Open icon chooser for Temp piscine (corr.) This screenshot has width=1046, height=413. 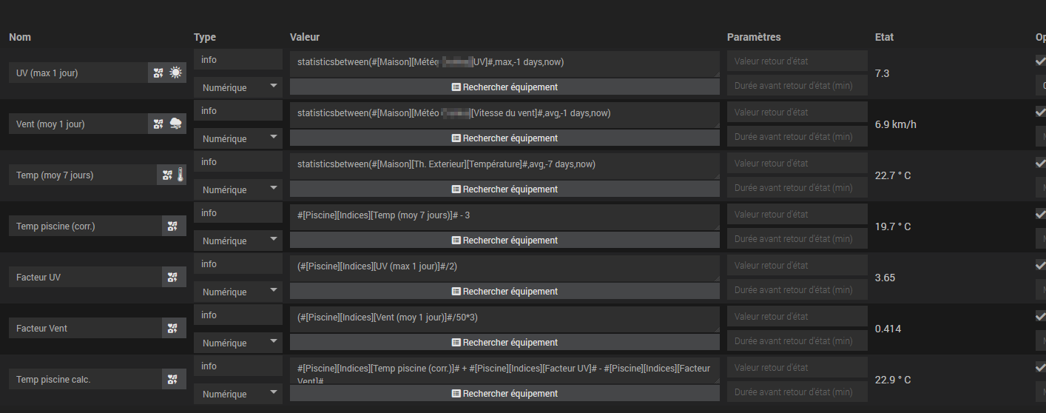[173, 226]
